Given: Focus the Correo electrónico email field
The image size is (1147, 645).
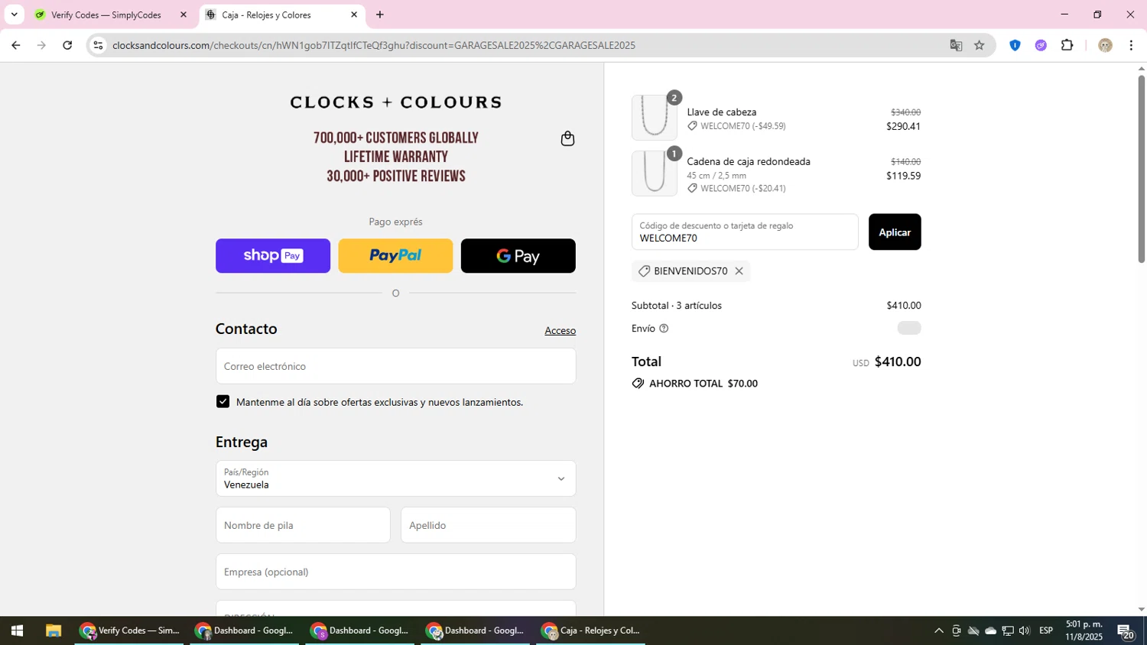Looking at the screenshot, I should point(395,366).
